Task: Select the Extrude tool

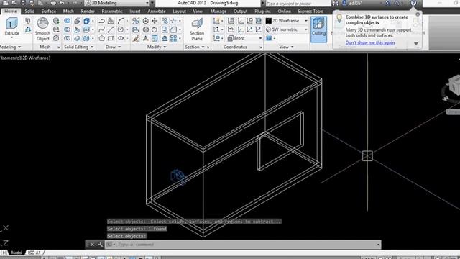Action: pyautogui.click(x=11, y=27)
